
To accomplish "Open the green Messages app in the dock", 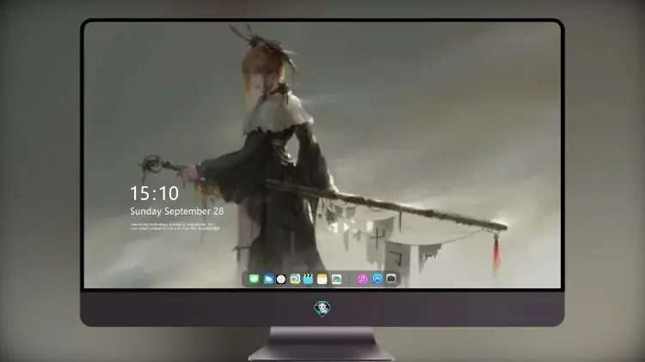I will pos(254,279).
